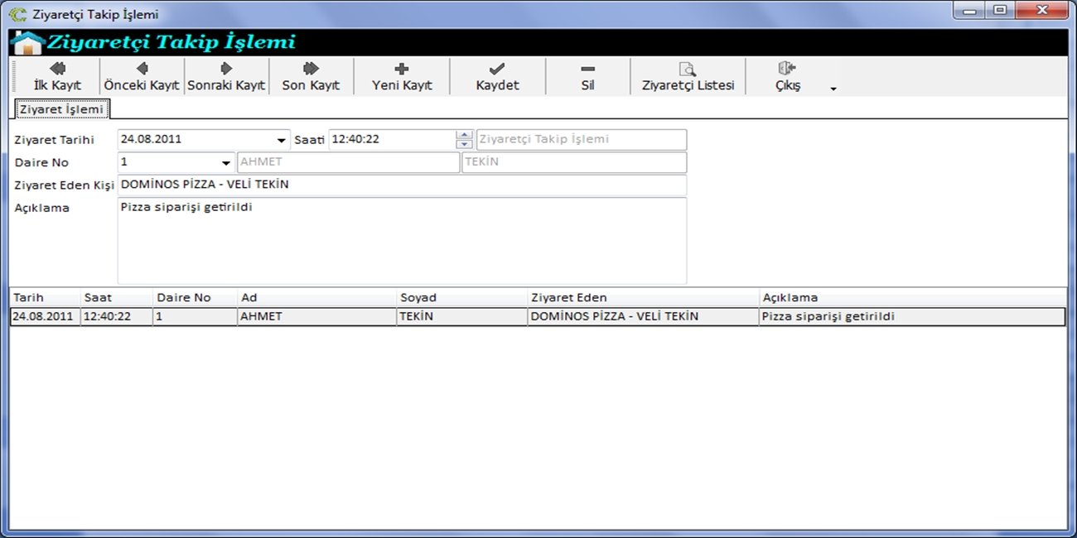This screenshot has height=538, width=1077.
Task: Save the visit using Kaydet checkmark
Action: [x=497, y=76]
